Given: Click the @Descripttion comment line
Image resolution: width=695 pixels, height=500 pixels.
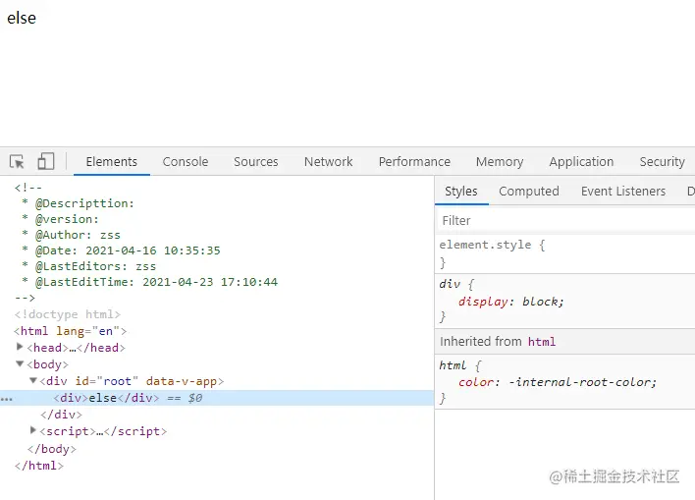Looking at the screenshot, I should [x=78, y=203].
